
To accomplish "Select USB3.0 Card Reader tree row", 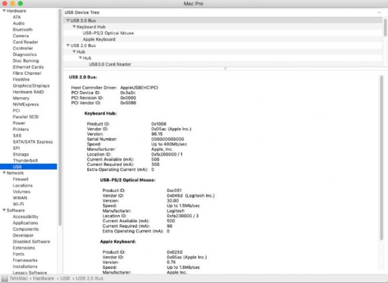I will [x=223, y=64].
